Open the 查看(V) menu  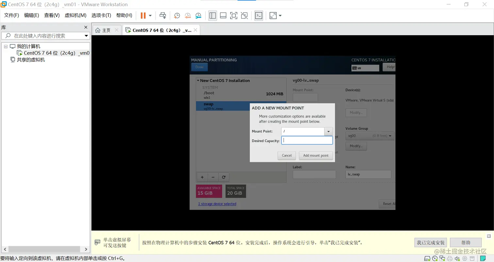point(52,15)
